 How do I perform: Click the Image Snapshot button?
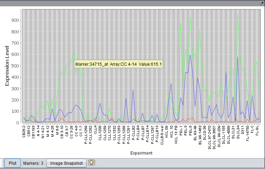(x=66, y=163)
